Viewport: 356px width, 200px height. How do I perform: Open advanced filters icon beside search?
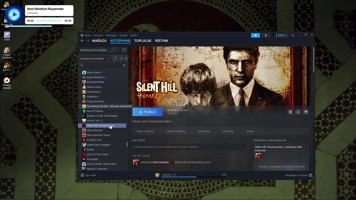[x=124, y=66]
